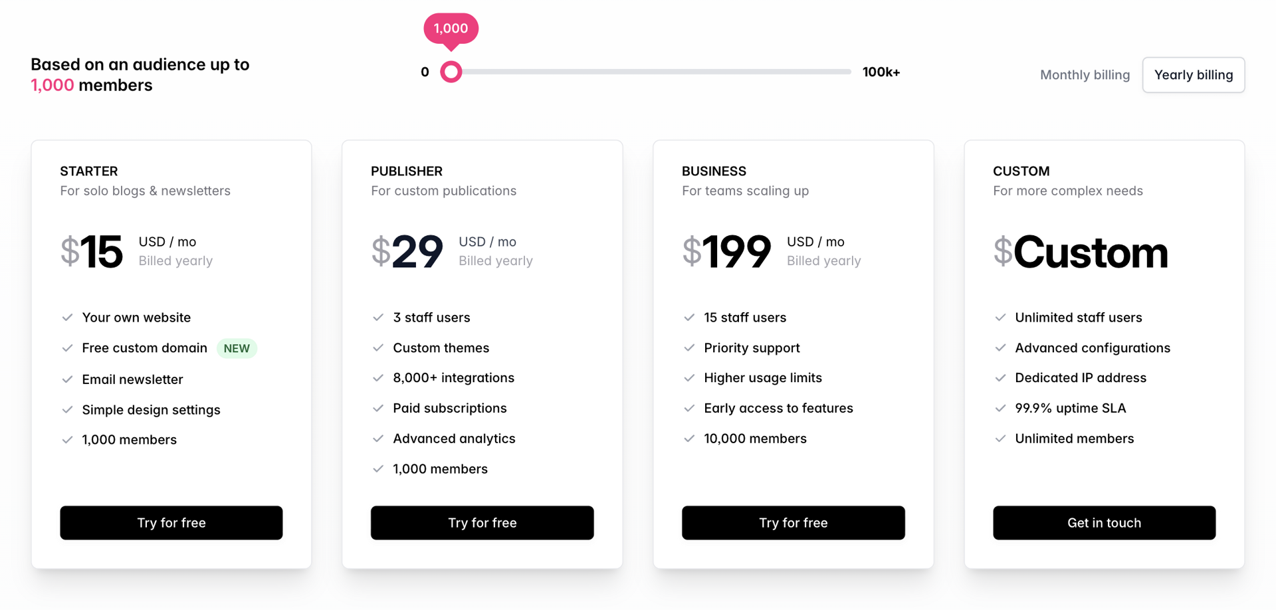Switch to Monthly billing
The height and width of the screenshot is (610, 1276).
pyautogui.click(x=1085, y=74)
